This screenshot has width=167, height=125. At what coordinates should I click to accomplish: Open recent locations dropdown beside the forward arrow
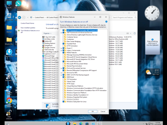pos(28,17)
